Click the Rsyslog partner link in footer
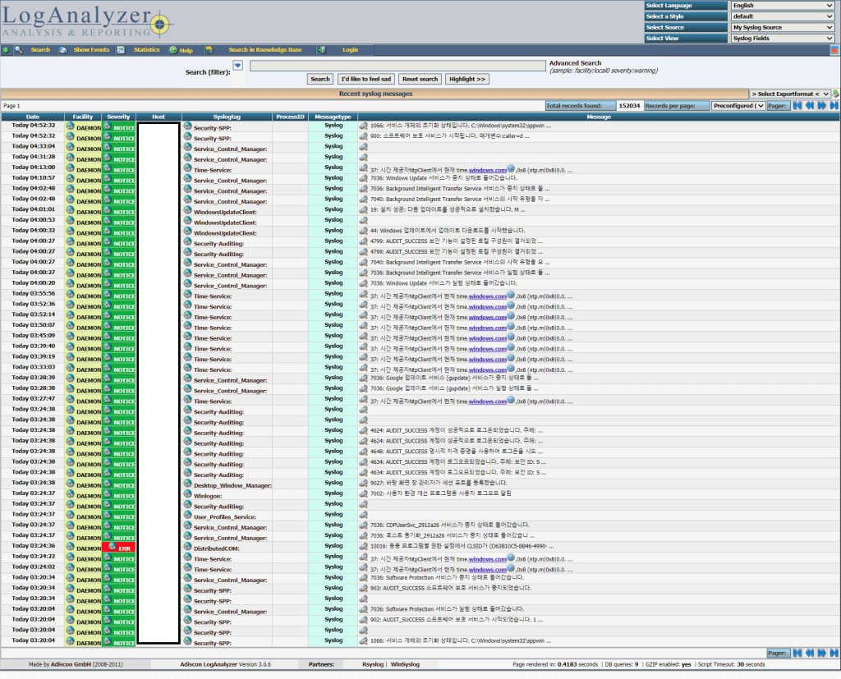The image size is (841, 679). (373, 664)
